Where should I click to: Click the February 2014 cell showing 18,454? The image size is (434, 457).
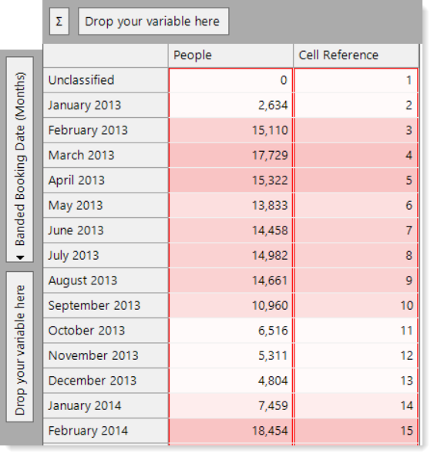pyautogui.click(x=230, y=431)
